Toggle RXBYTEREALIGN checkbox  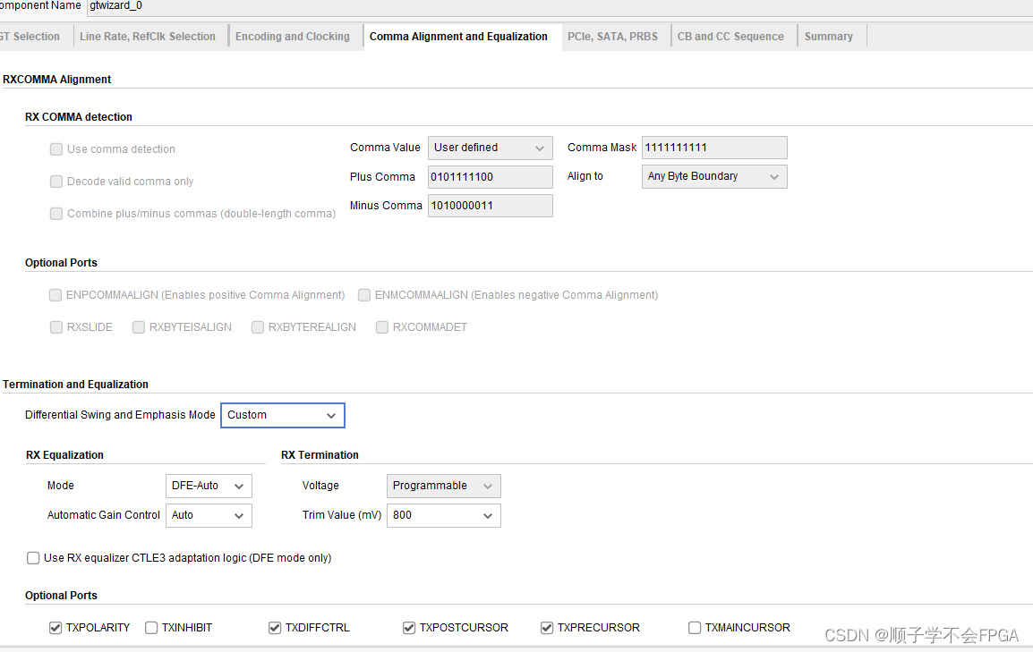258,327
